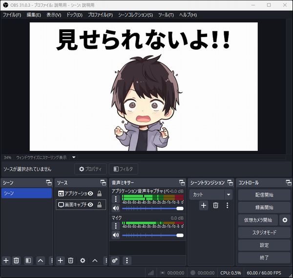Open more options dots in ソース dock toolbar
Viewport: 293px width, 278px height.
pyautogui.click(x=106, y=260)
